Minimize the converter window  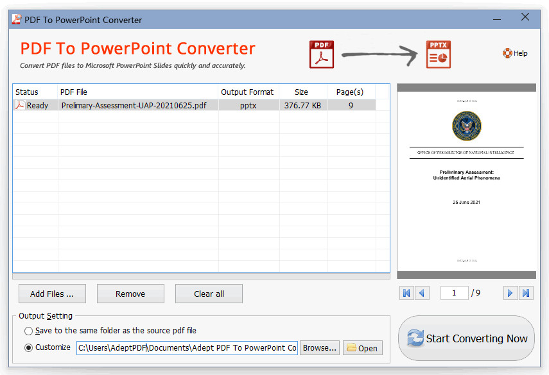tap(497, 19)
